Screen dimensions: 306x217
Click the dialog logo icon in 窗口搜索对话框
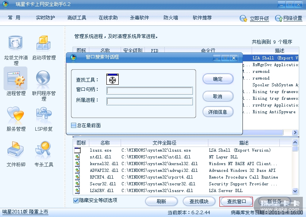pos(73,57)
